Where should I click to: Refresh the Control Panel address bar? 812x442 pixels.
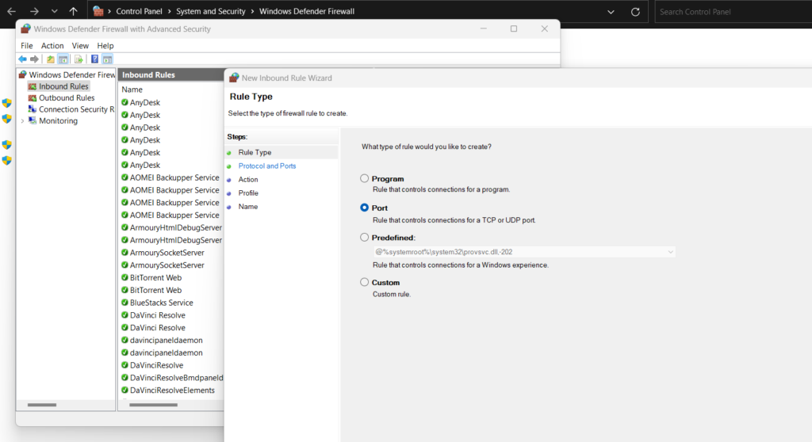coord(635,11)
